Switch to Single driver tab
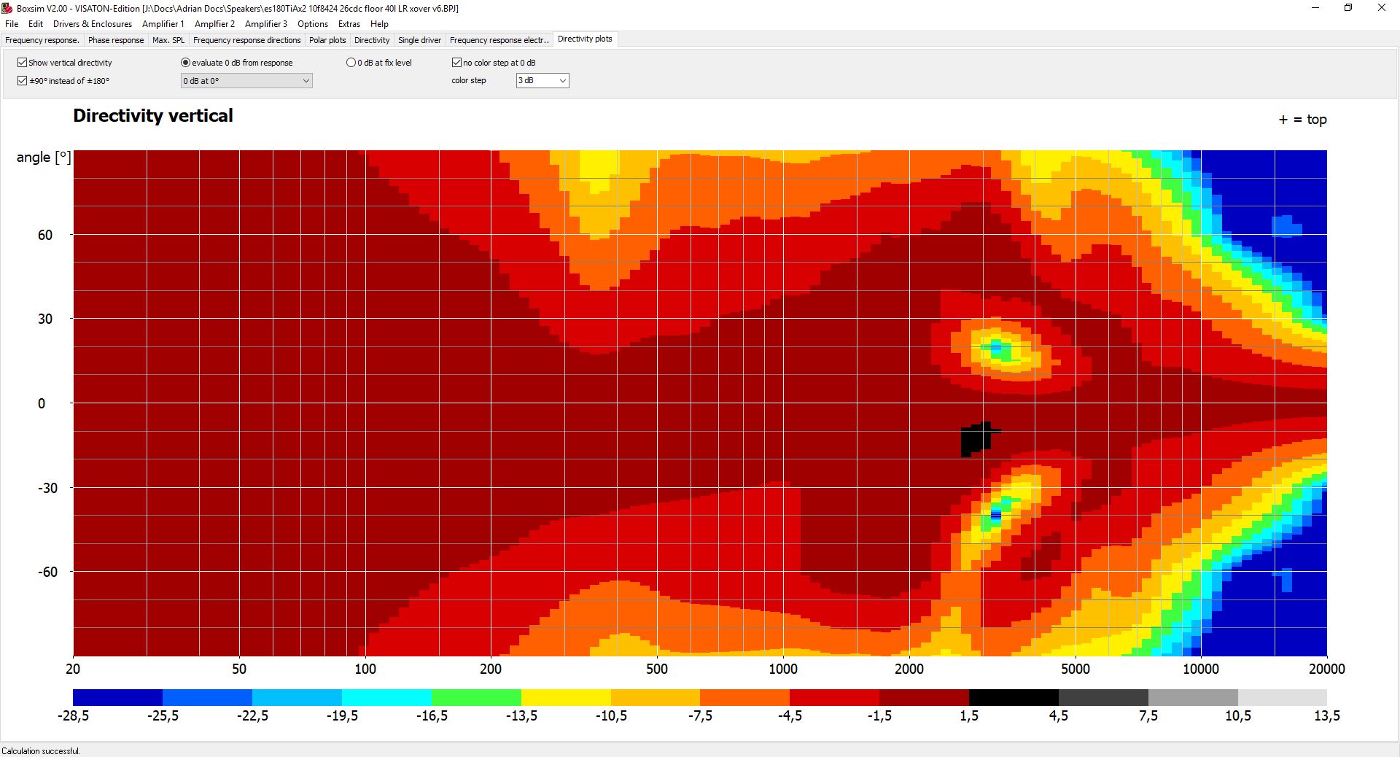The width and height of the screenshot is (1400, 757). [x=419, y=40]
